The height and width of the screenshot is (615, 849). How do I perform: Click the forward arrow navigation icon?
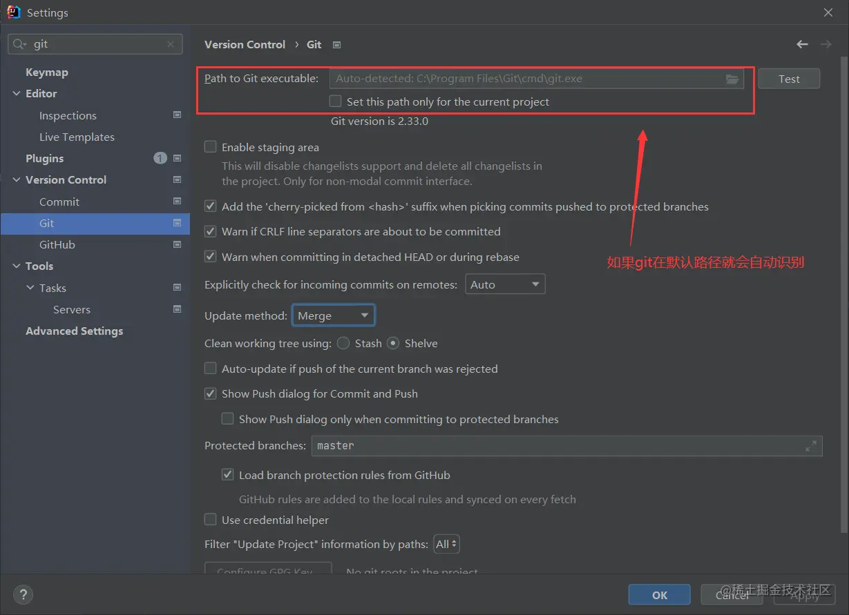click(x=826, y=44)
